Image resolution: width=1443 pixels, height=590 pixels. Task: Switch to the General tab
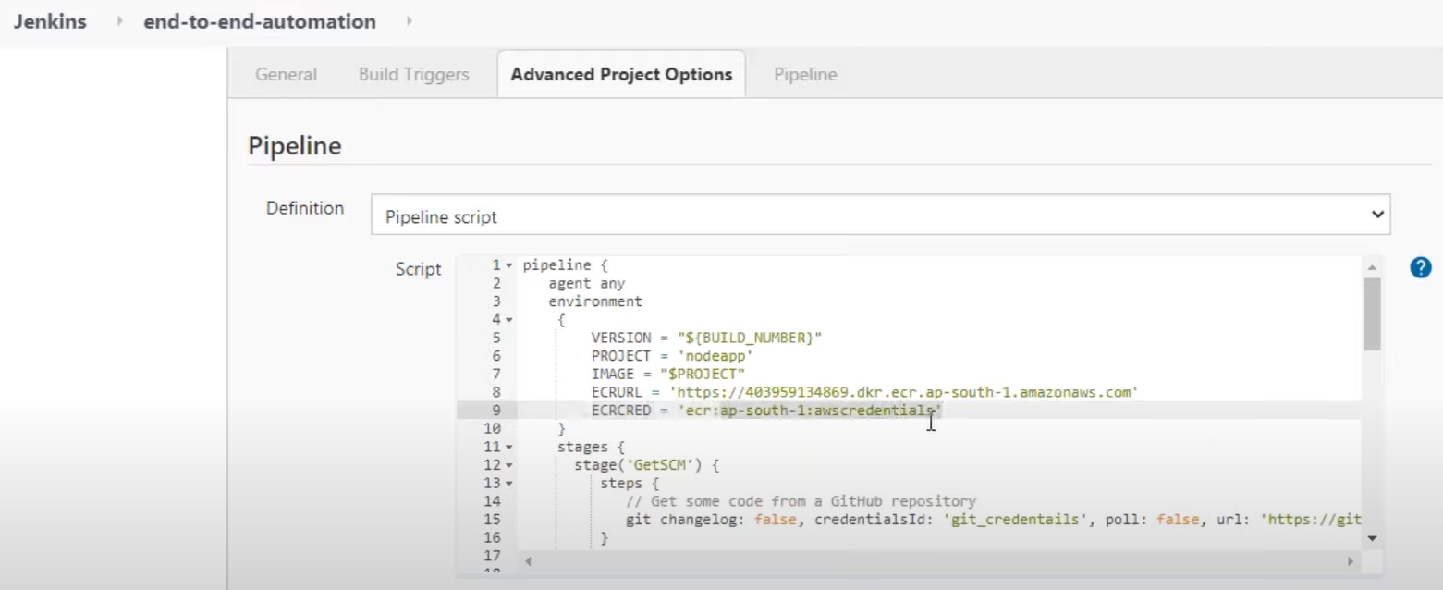tap(286, 75)
